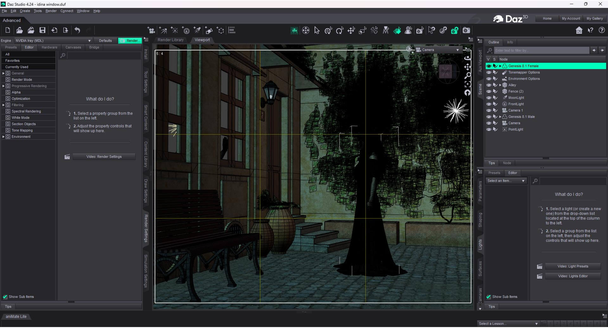This screenshot has width=608, height=328.
Task: Click the Save file disk icon
Action: [x=42, y=30]
